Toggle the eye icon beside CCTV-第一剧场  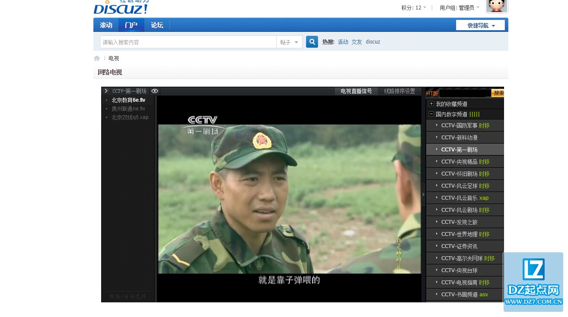coord(155,91)
